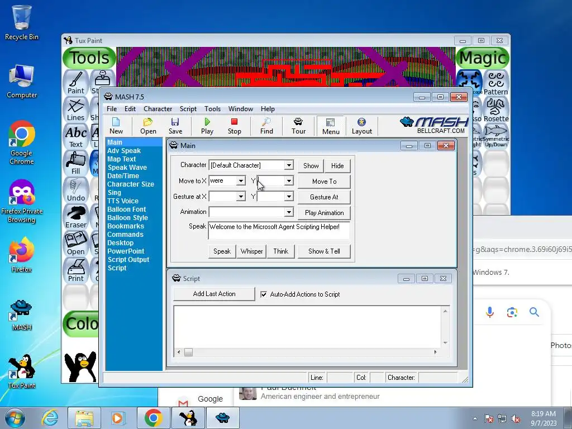
Task: Expand the Animation dropdown list
Action: tap(289, 212)
